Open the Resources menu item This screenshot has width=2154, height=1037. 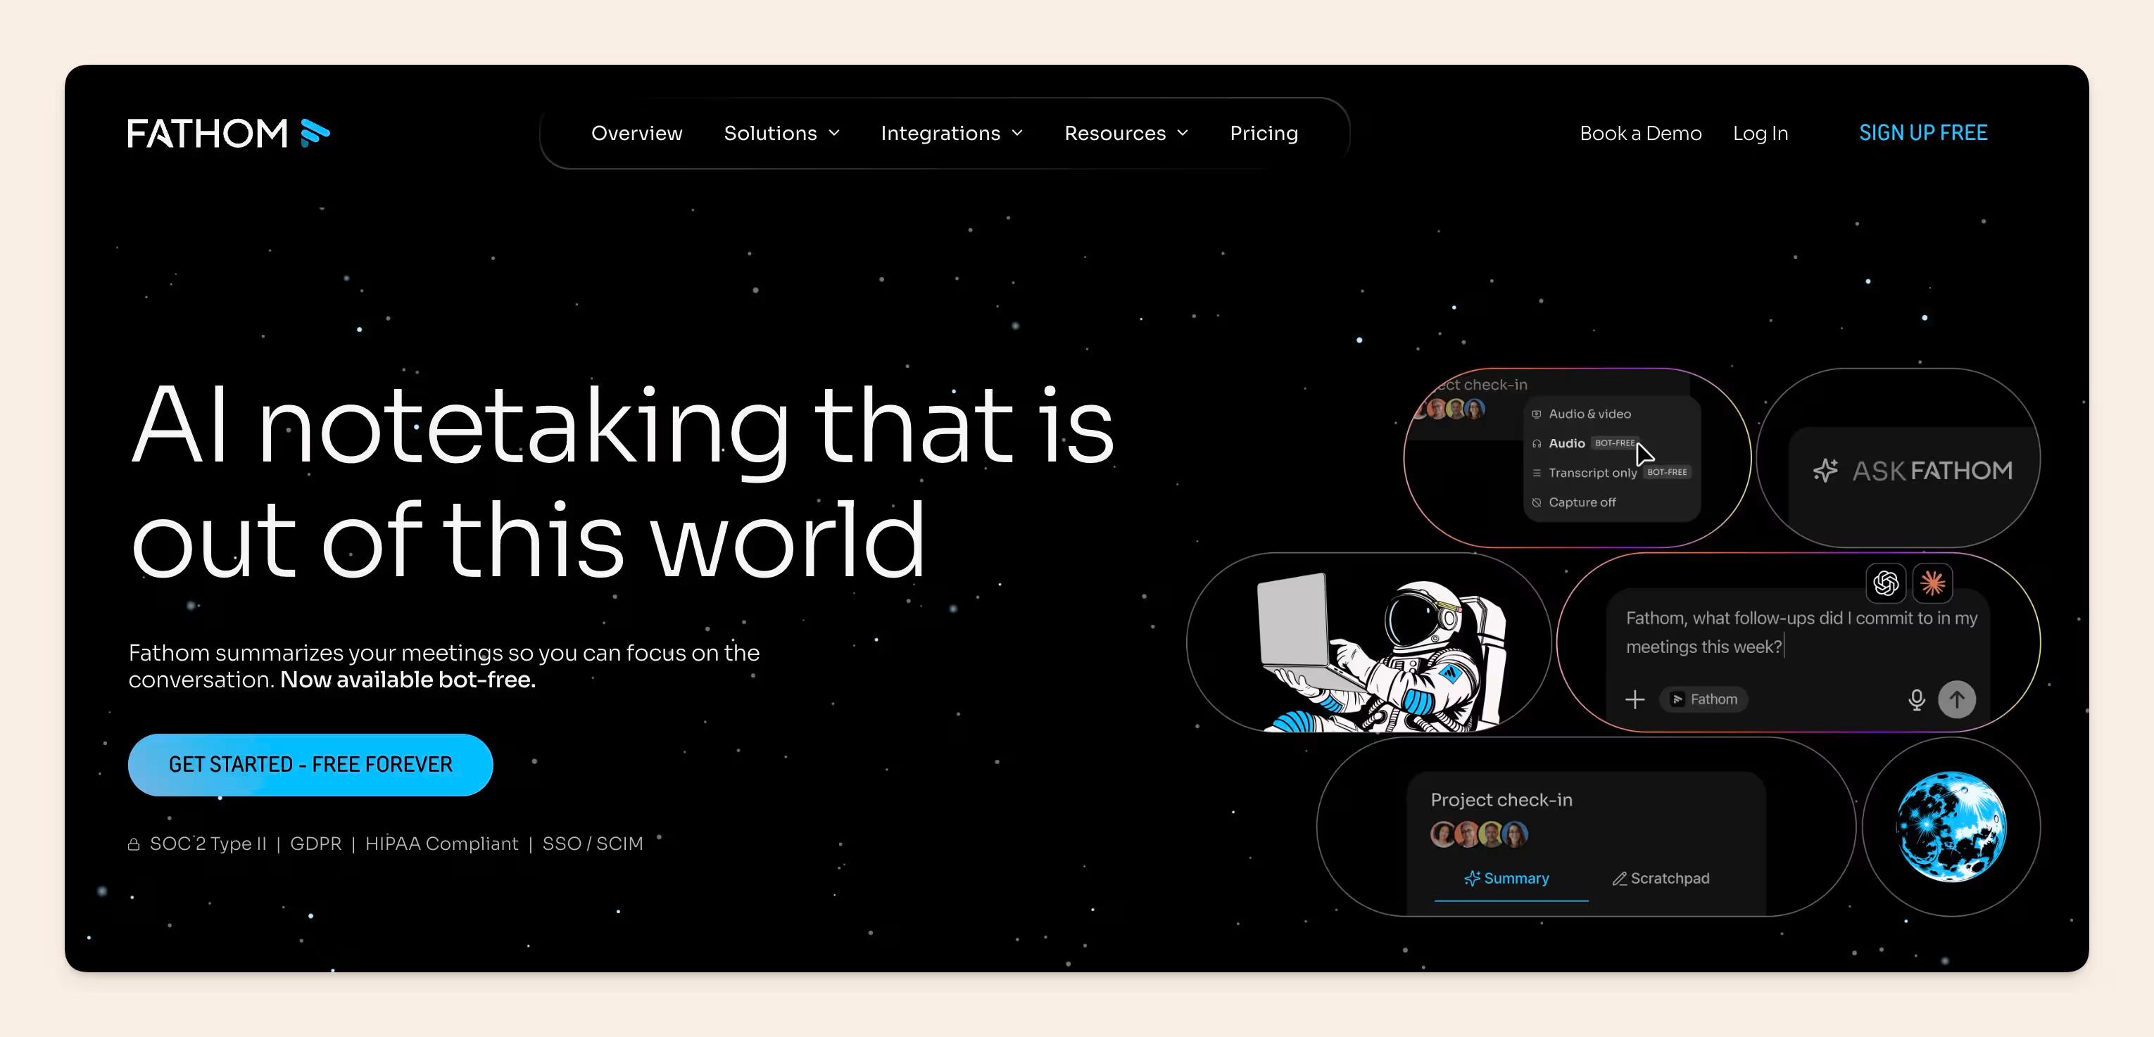pyautogui.click(x=1114, y=134)
